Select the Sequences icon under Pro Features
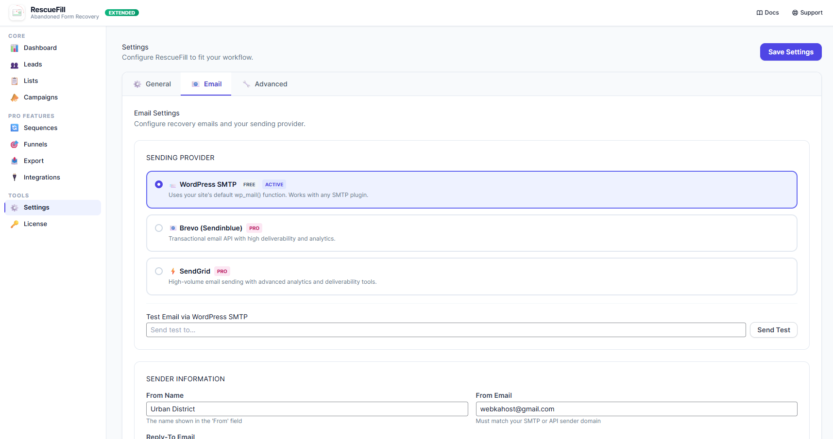Screen dimensions: 833x439 [15, 128]
